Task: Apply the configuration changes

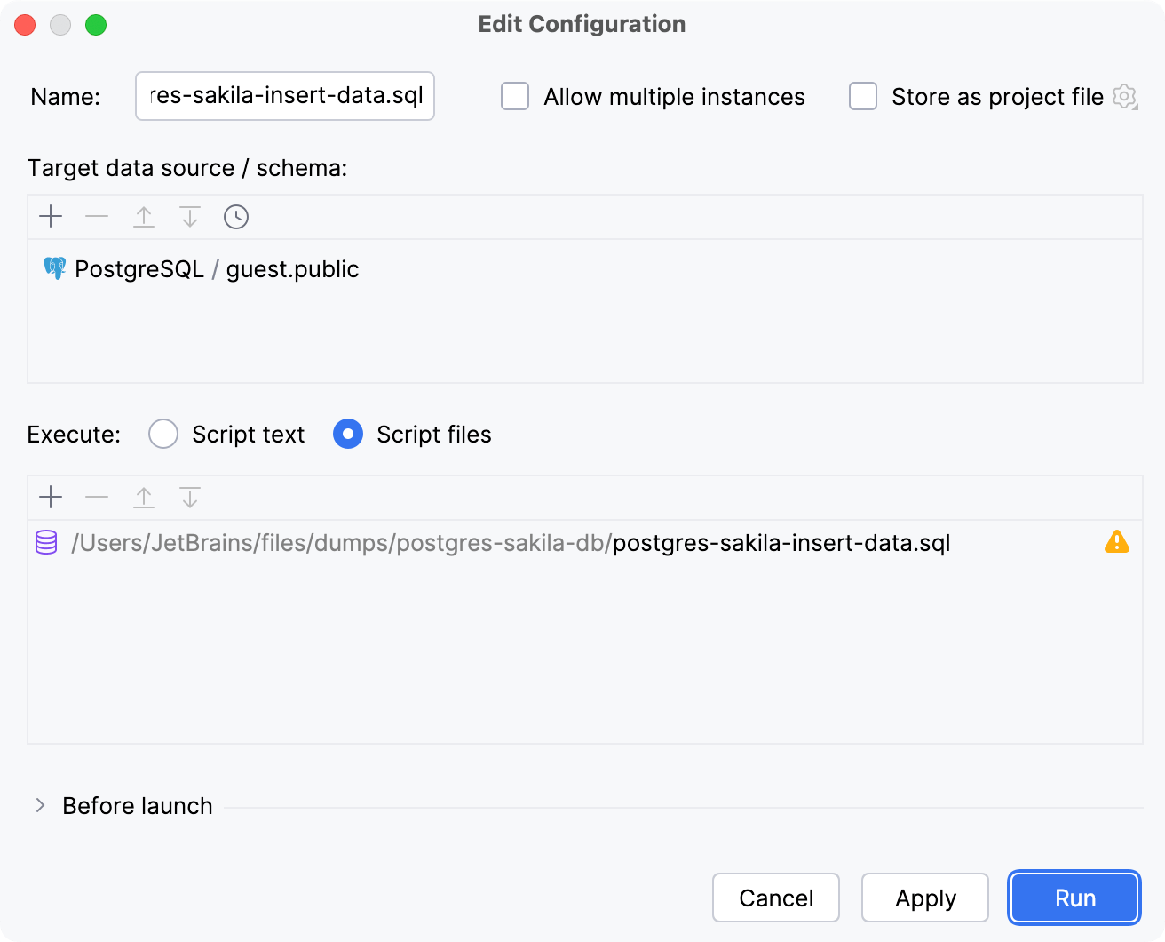Action: click(x=924, y=898)
